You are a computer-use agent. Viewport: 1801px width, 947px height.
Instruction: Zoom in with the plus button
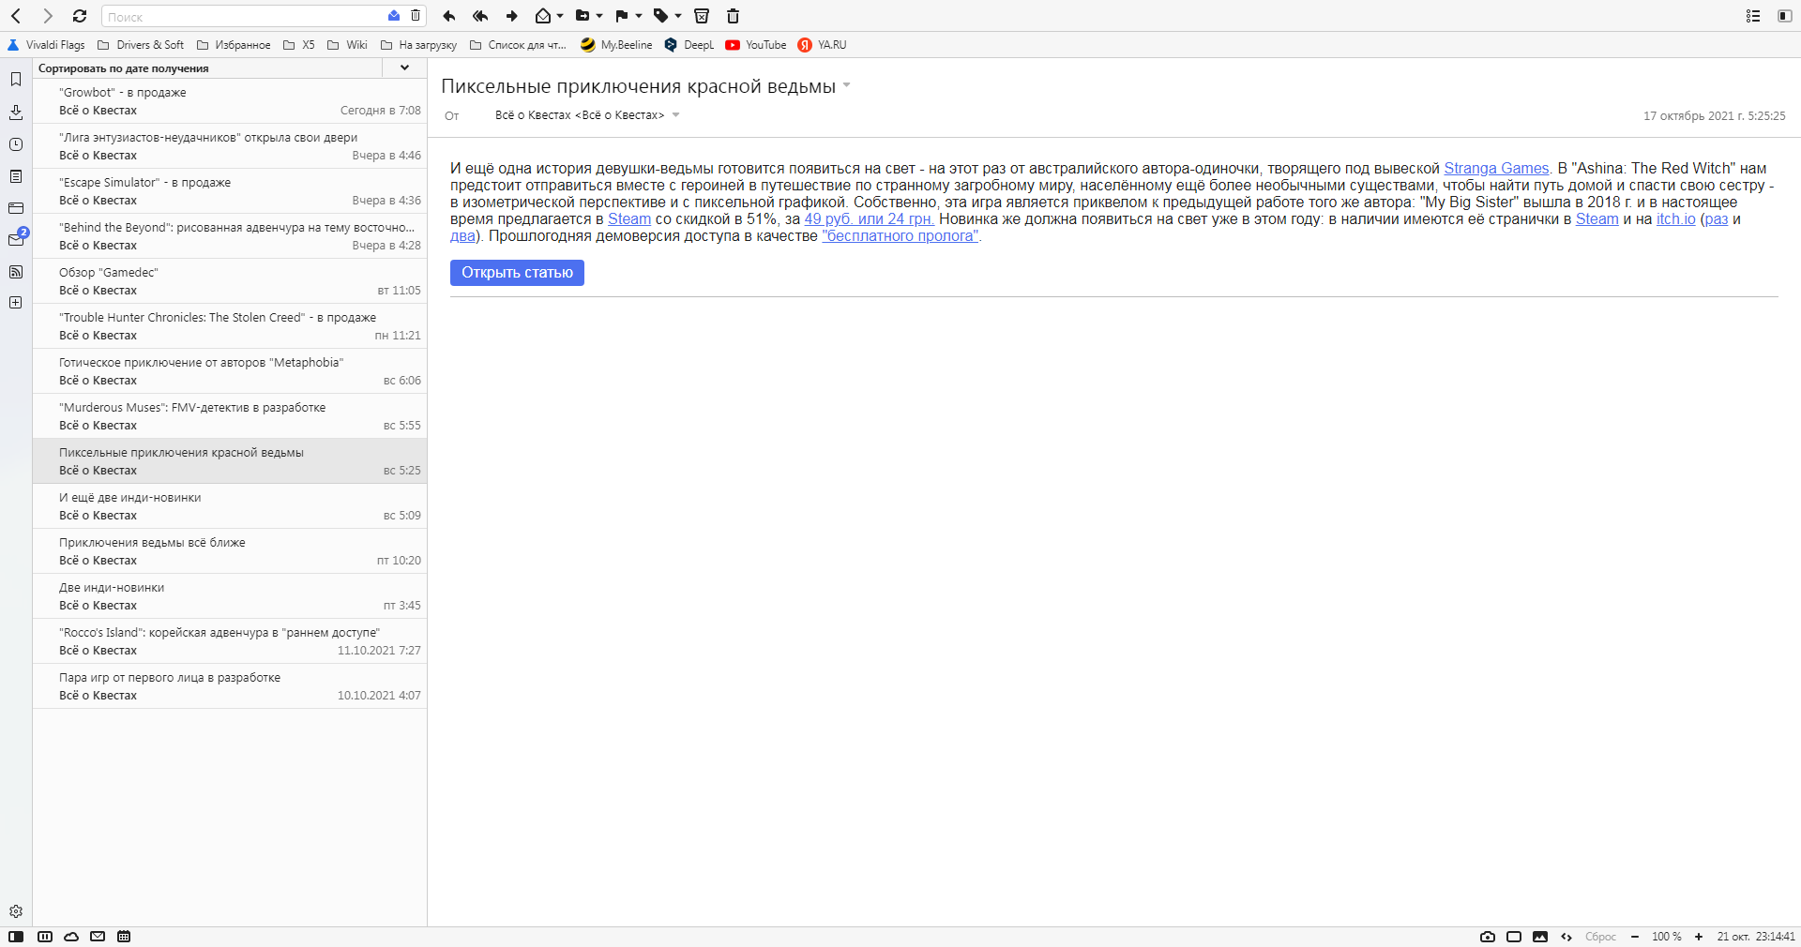pyautogui.click(x=1699, y=937)
